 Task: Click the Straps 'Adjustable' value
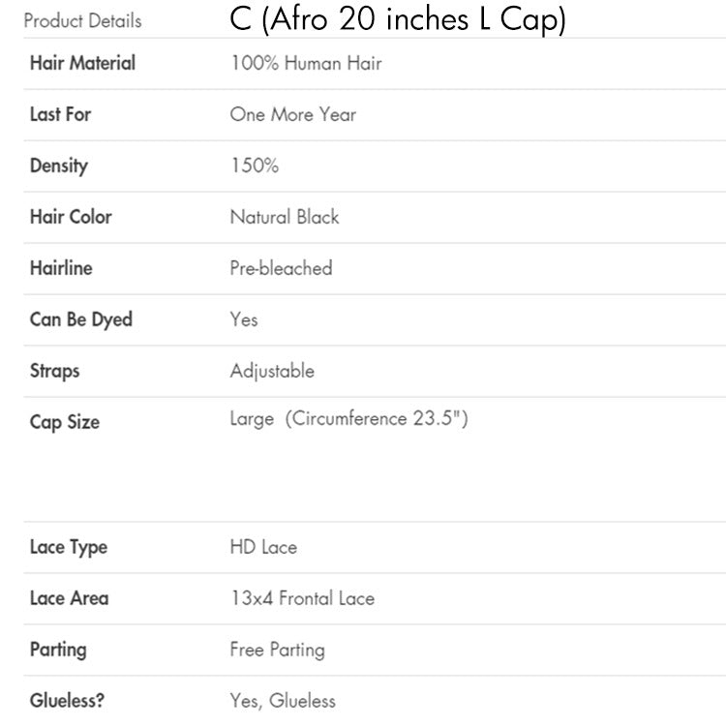coord(272,371)
